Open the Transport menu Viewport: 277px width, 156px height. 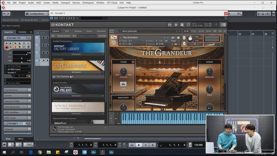click(65, 3)
